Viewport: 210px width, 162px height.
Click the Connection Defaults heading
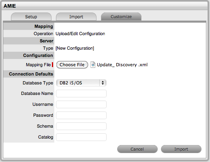[31, 74]
